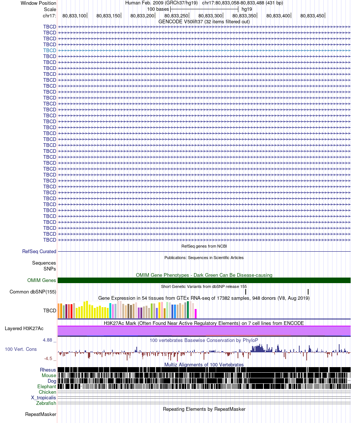Click the 4.88 PhyloP upper scale value
Screen dimensions: 351x423
pos(47,340)
